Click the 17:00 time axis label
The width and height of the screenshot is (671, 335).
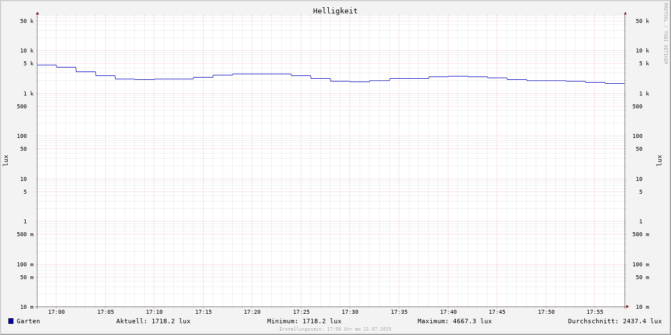(x=56, y=312)
